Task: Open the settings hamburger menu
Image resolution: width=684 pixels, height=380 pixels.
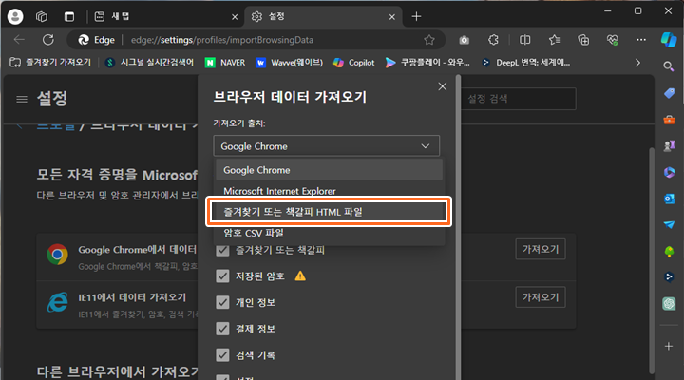Action: point(22,100)
